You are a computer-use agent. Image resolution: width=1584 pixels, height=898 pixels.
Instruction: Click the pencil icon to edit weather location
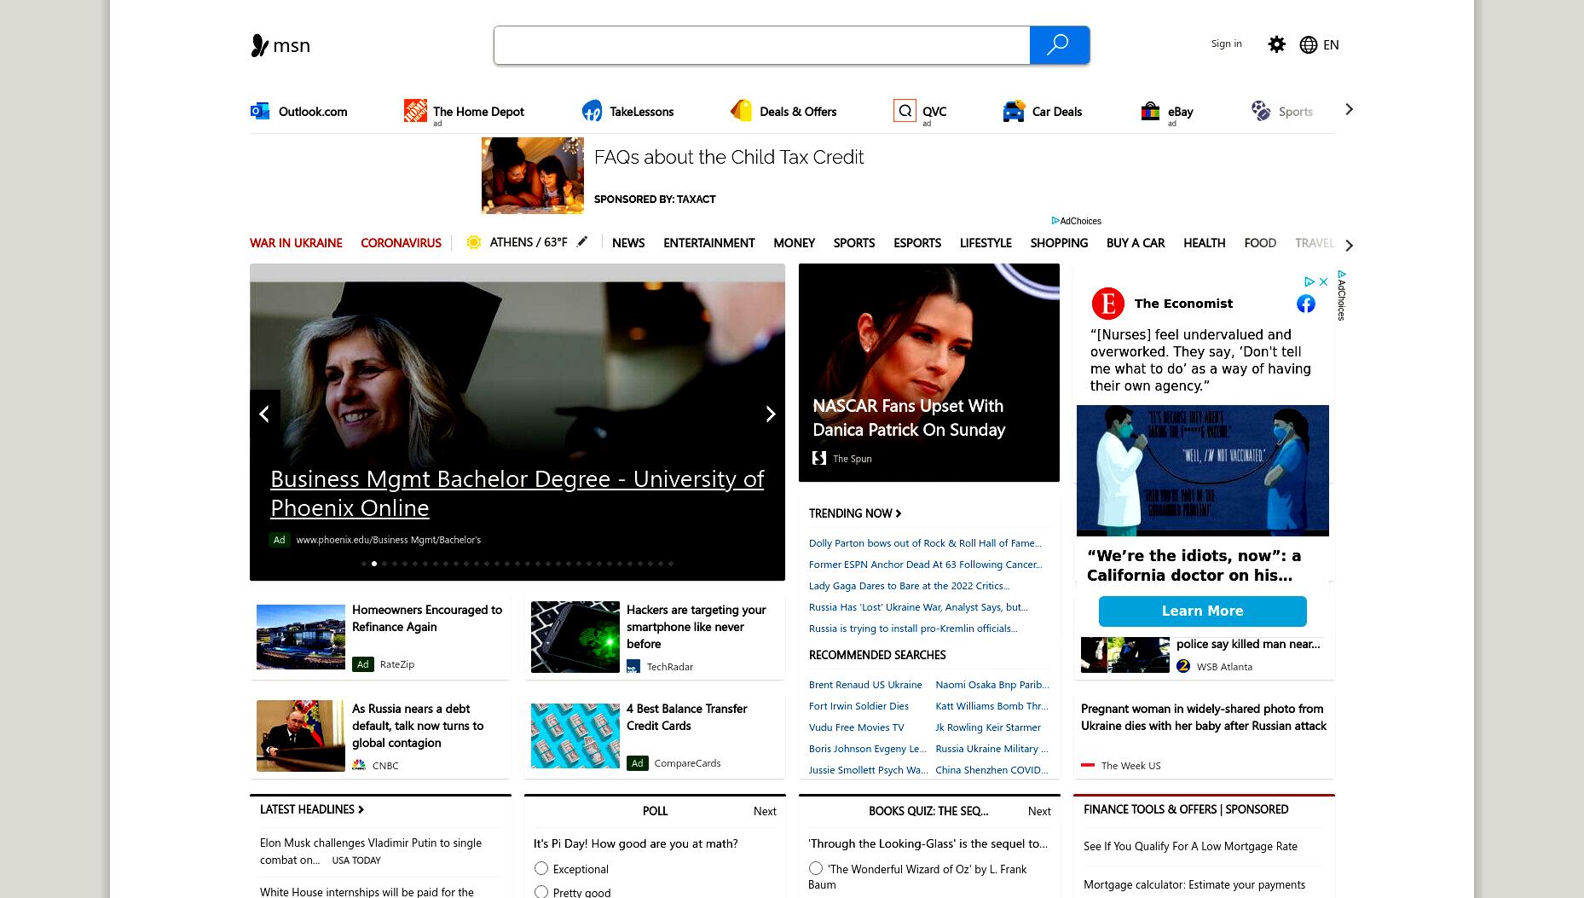click(x=582, y=242)
